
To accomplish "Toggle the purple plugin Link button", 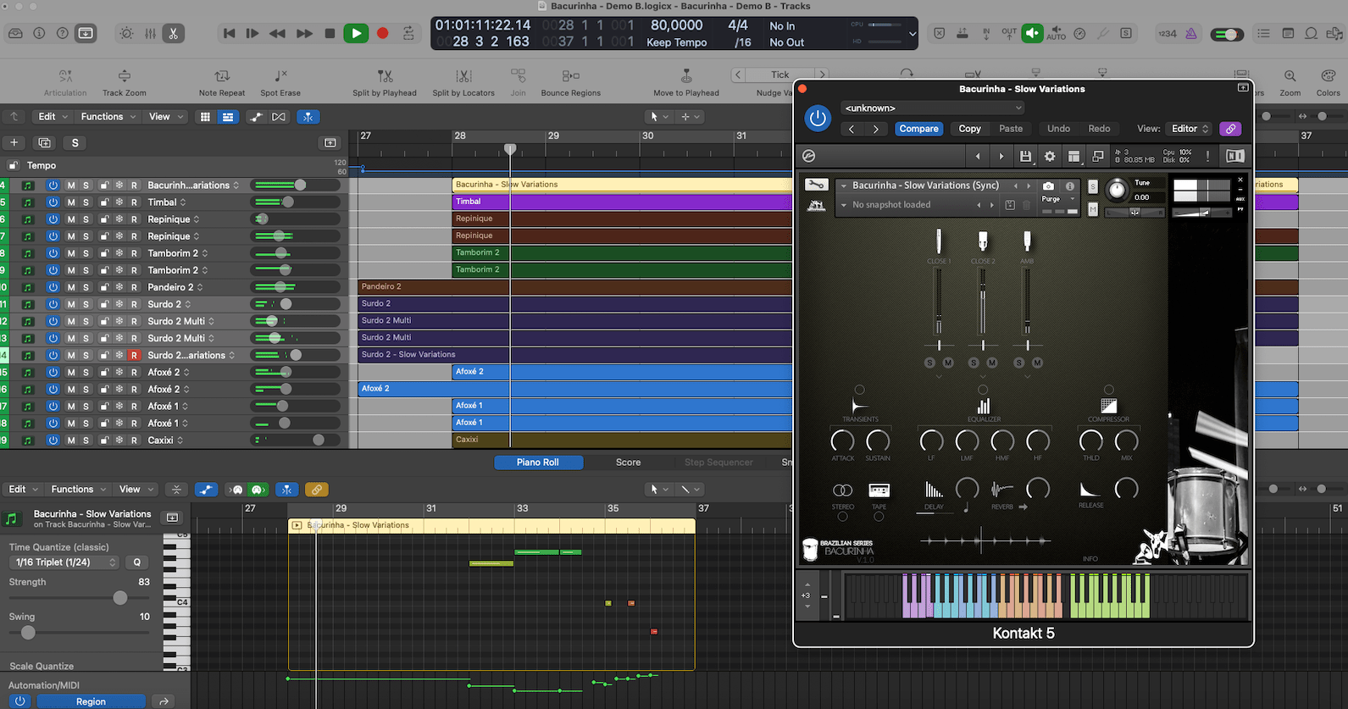I will [1230, 129].
